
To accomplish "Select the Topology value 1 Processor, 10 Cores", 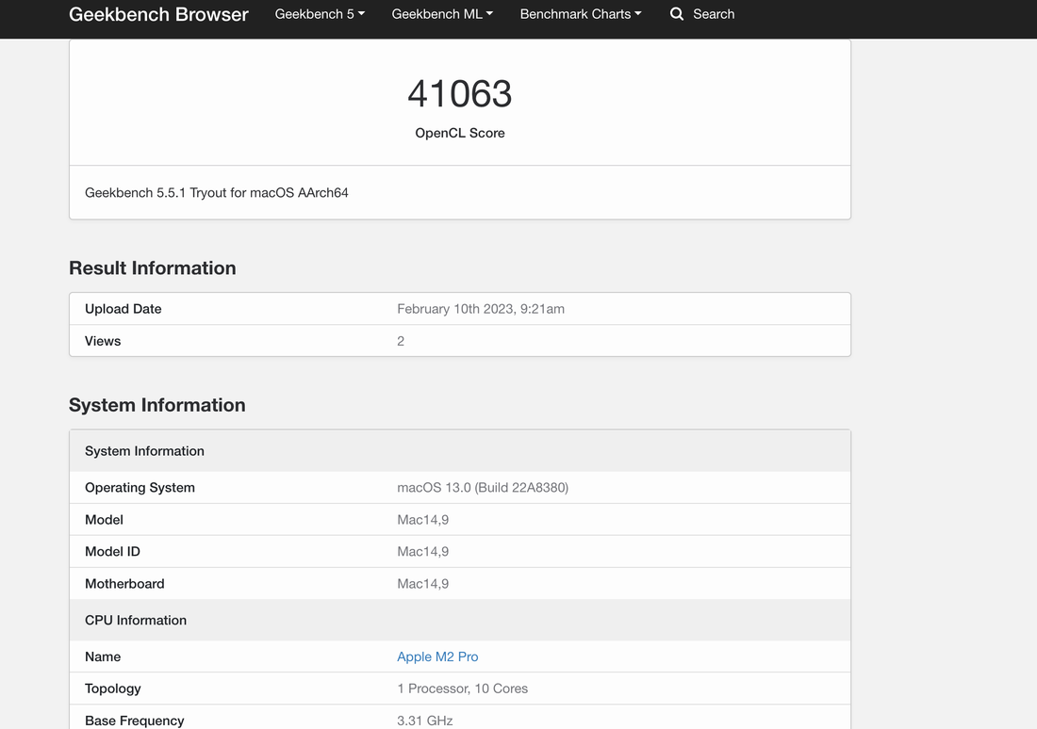I will pyautogui.click(x=462, y=688).
